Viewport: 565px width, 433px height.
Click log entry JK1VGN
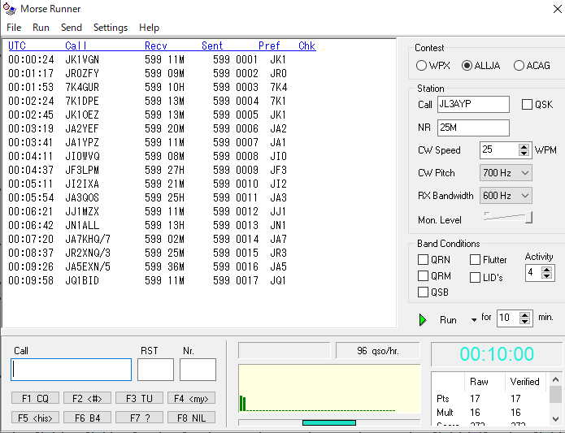tap(82, 60)
